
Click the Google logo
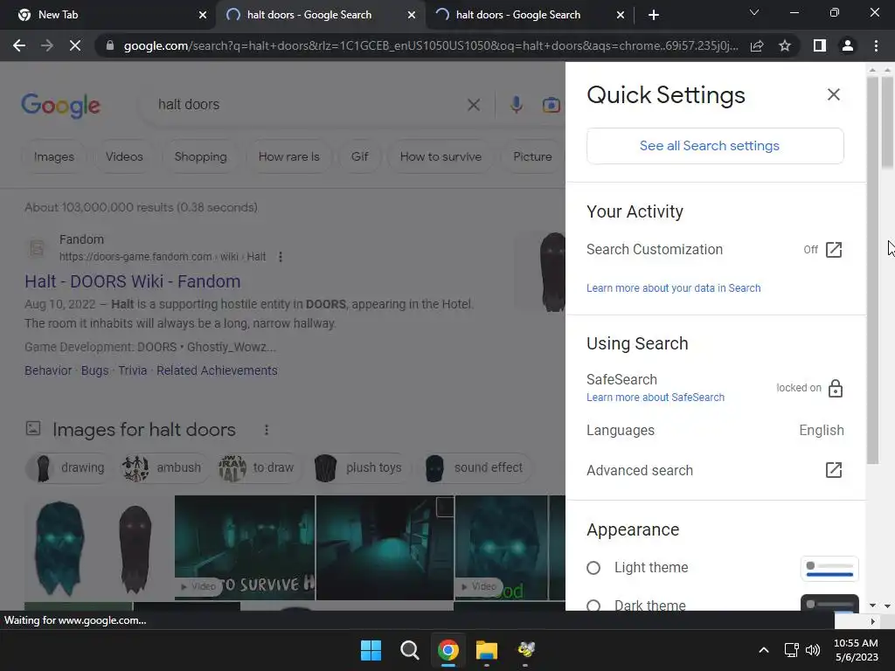click(x=60, y=105)
